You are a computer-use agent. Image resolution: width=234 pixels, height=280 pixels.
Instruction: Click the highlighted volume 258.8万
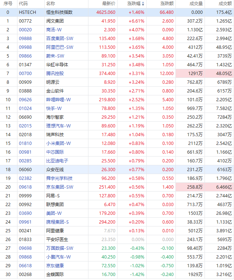tap(195, 187)
